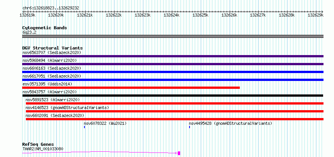Select the red bar under nsv4146523
The width and height of the screenshot is (334, 157).
coord(175,111)
